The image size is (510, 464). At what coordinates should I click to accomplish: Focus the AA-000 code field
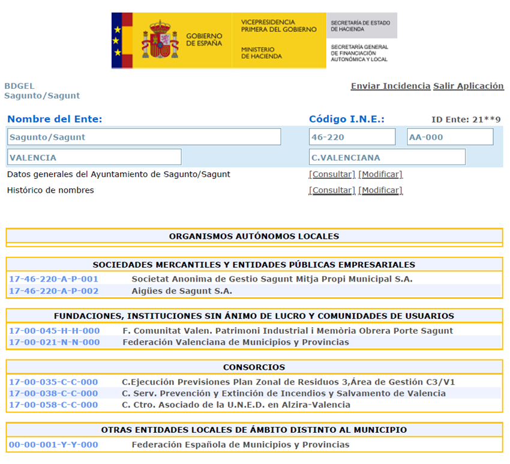point(449,137)
